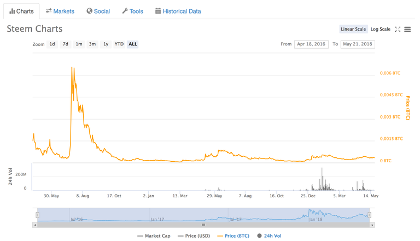
Task: Click the 200M volume axis label
Action: tap(21, 174)
